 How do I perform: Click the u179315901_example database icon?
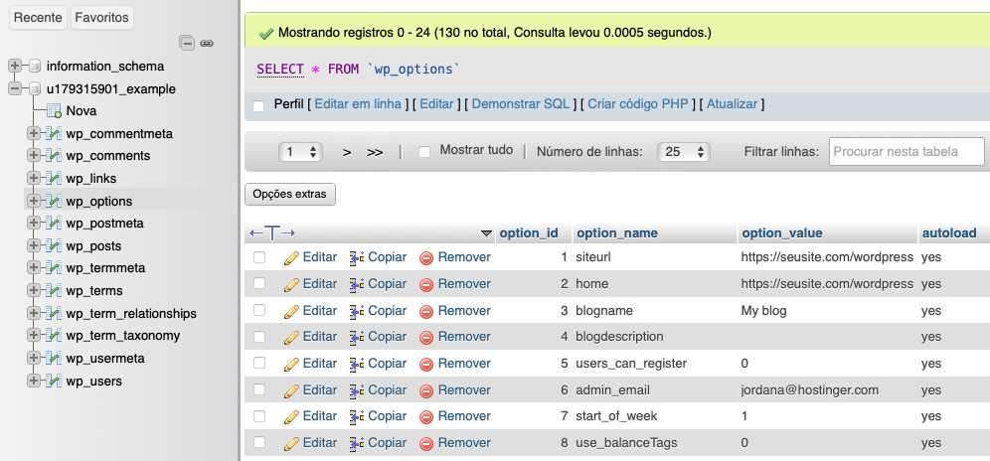(35, 89)
